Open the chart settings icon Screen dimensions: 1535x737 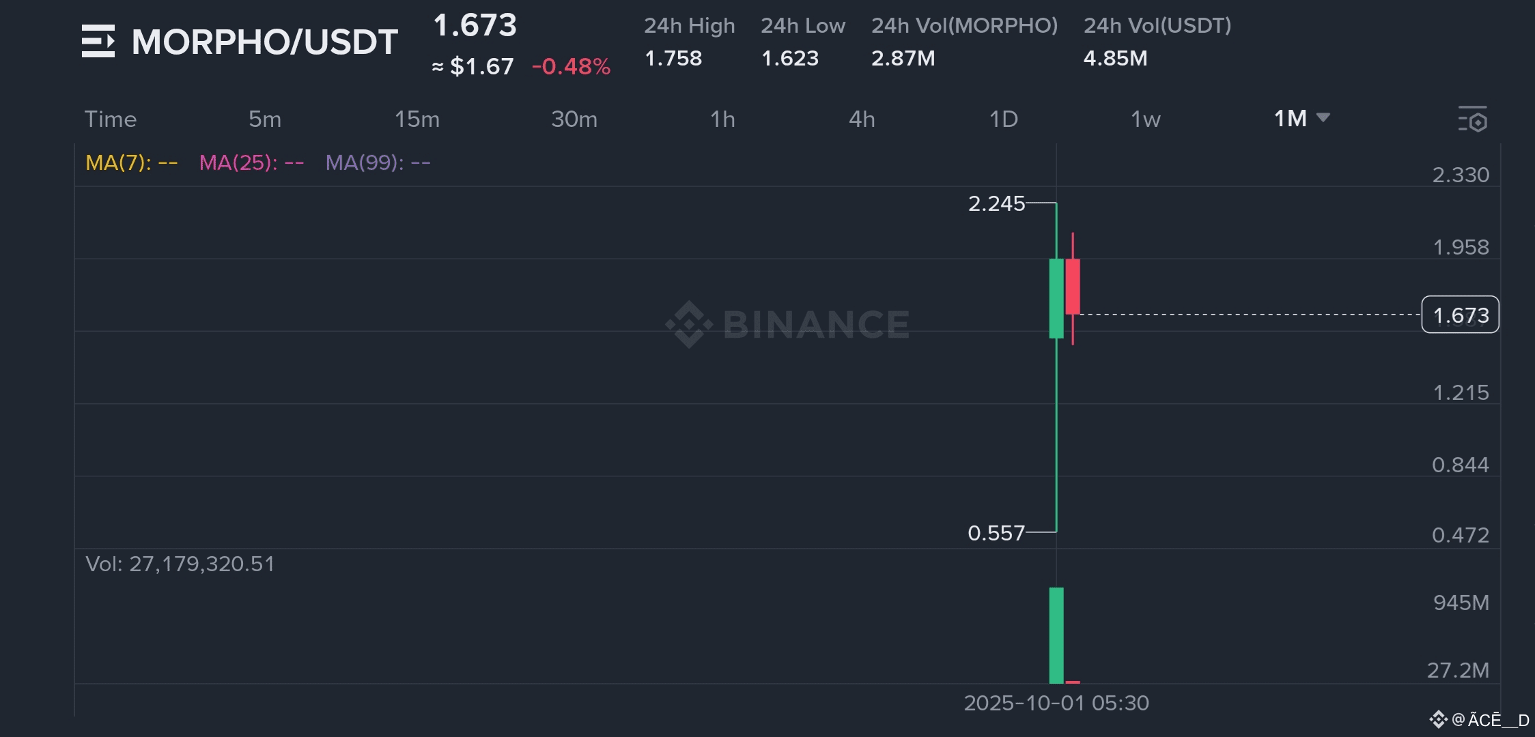(x=1472, y=119)
